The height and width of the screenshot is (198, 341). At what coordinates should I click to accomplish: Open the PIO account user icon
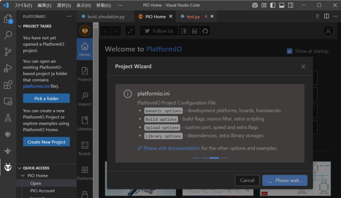coord(328,31)
